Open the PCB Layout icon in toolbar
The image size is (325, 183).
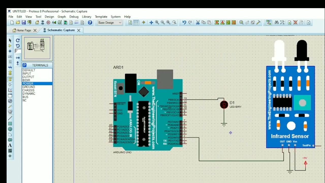point(48,23)
